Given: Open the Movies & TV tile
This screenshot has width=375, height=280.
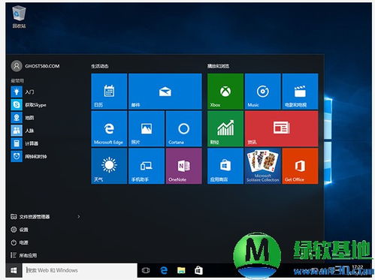Looking at the screenshot, I should click(300, 92).
